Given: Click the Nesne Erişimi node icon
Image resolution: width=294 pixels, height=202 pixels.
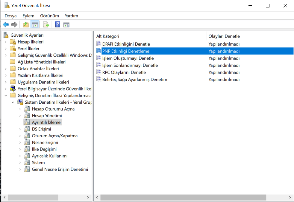Looking at the screenshot, I should [27, 142].
